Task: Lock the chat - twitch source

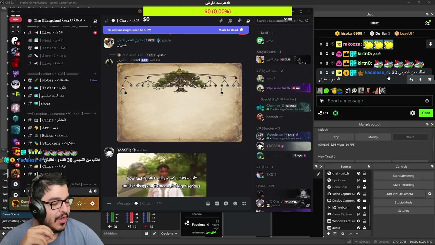Action: [x=364, y=174]
